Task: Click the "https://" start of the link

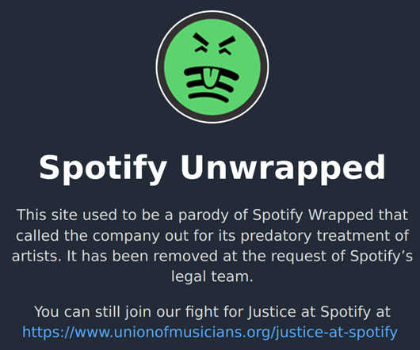Action: tap(48, 332)
